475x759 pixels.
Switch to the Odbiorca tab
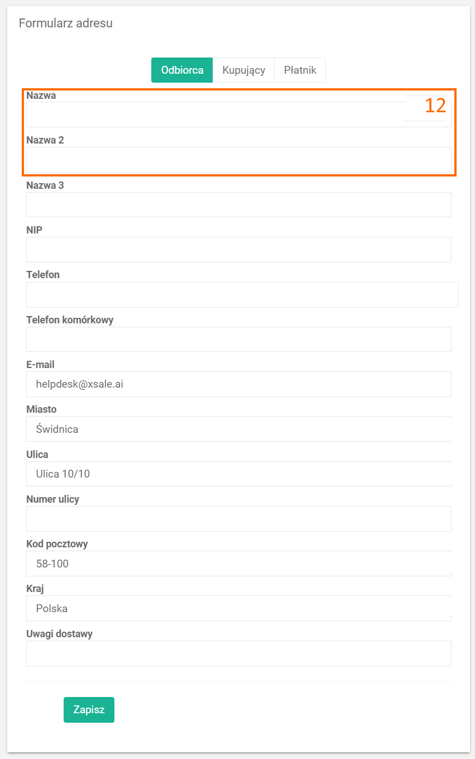[182, 70]
